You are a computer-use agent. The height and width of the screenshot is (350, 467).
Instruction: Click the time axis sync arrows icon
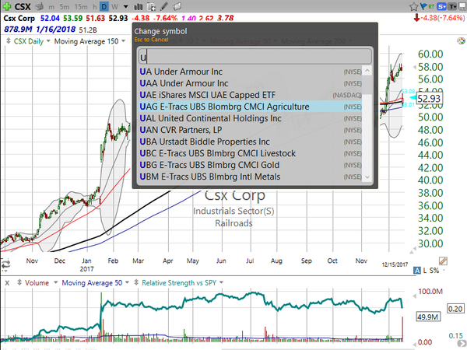point(5,264)
